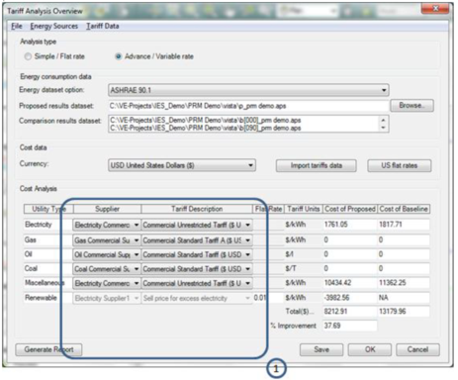Click the Save button
This screenshot has height=380, width=458.
click(321, 349)
